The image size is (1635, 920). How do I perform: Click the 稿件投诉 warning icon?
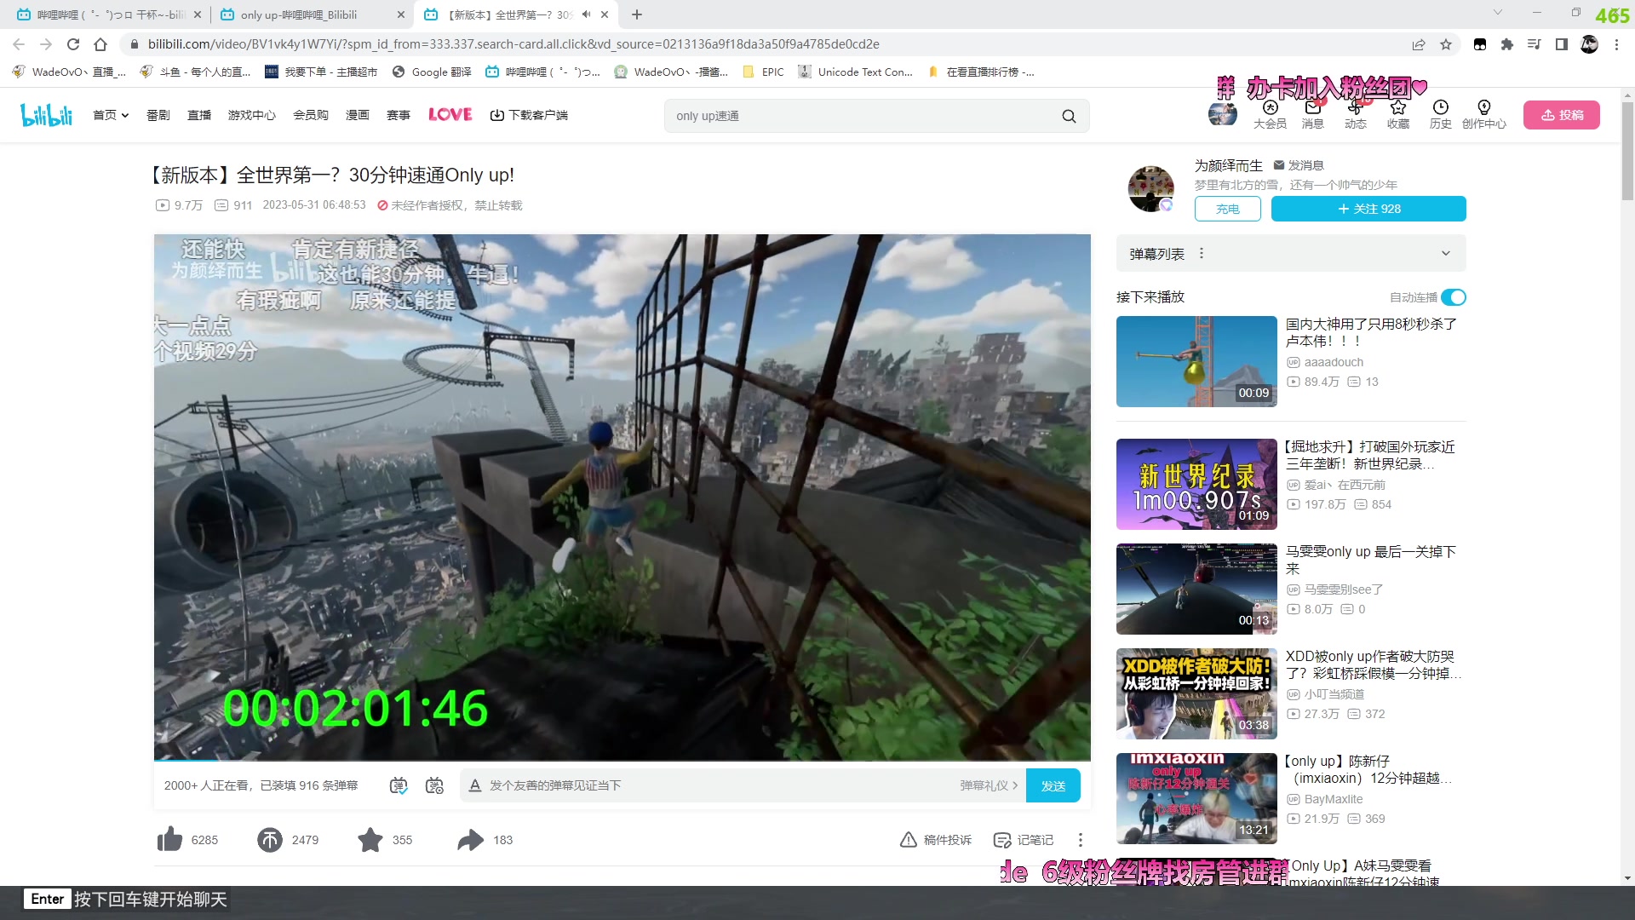click(909, 840)
